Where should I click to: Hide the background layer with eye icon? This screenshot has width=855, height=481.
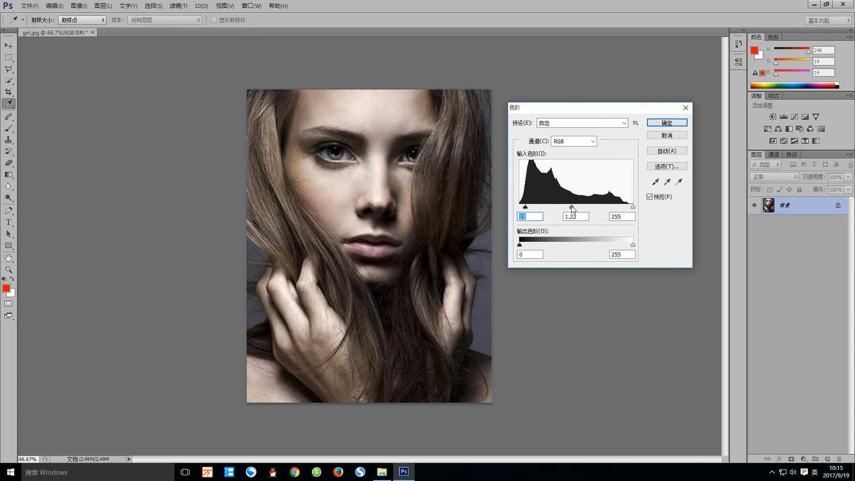(754, 205)
